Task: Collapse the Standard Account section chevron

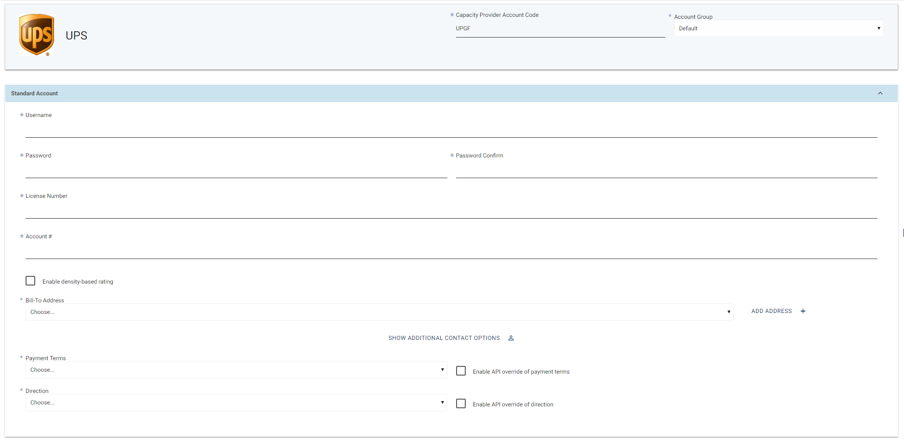Action: tap(880, 93)
